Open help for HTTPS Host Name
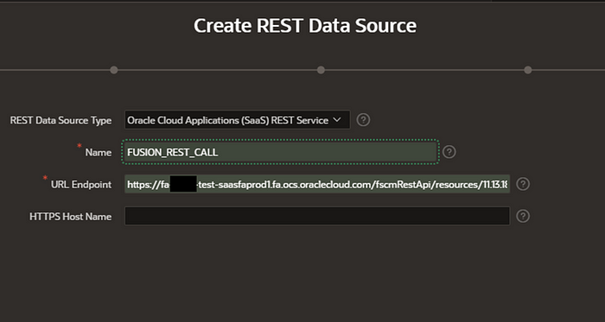The image size is (605, 322). tap(523, 216)
